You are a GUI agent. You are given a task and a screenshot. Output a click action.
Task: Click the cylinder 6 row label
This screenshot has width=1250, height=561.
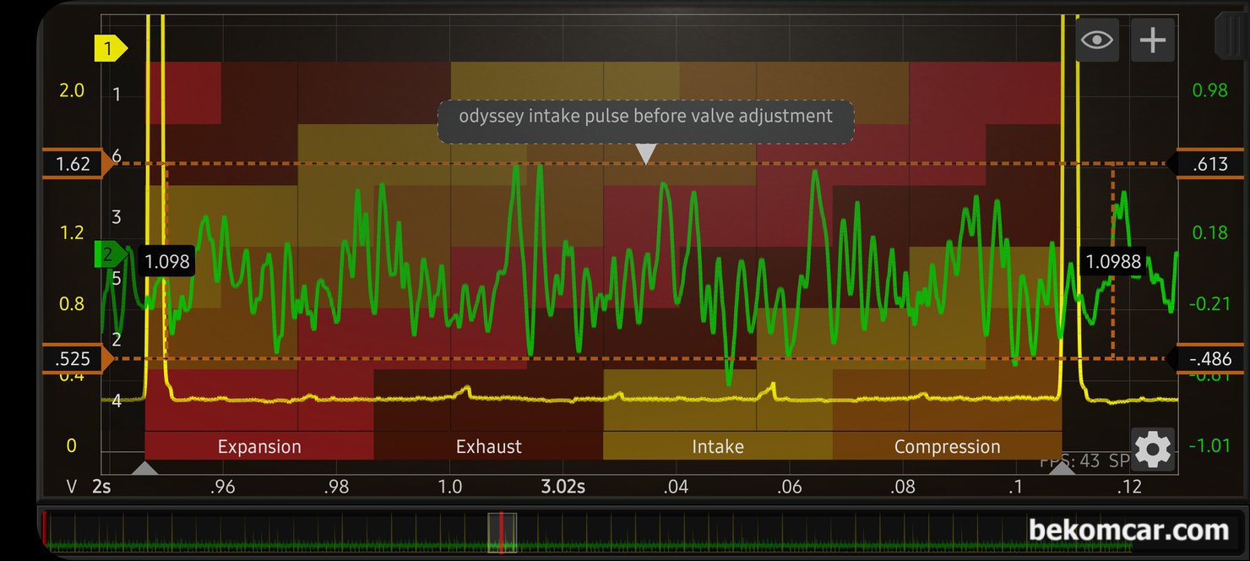(x=117, y=157)
